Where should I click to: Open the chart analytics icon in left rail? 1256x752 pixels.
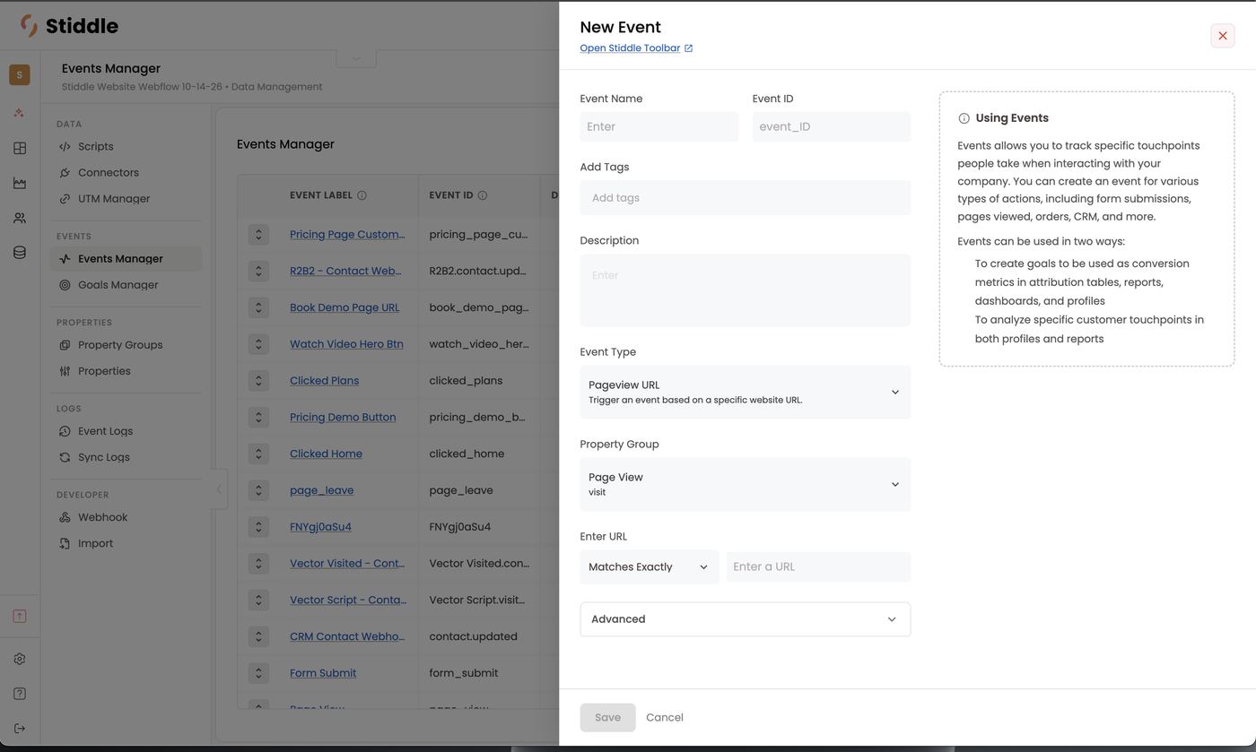click(x=20, y=184)
